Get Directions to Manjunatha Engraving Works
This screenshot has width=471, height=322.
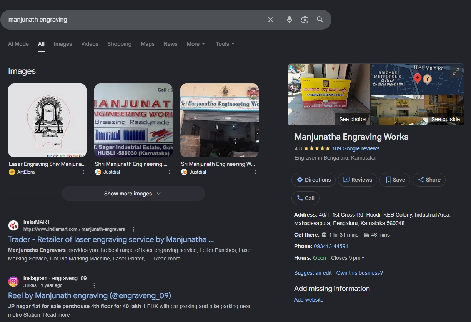(313, 180)
